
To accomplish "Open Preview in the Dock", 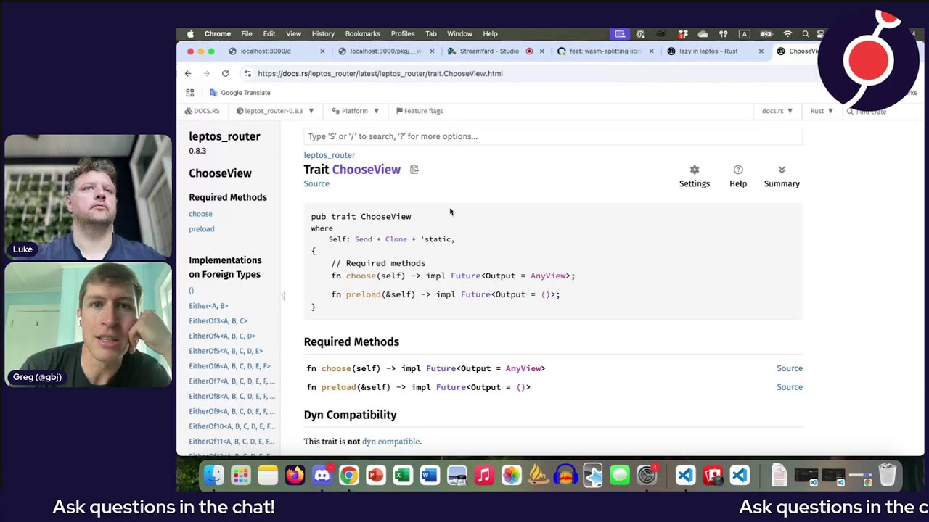I will click(x=457, y=476).
